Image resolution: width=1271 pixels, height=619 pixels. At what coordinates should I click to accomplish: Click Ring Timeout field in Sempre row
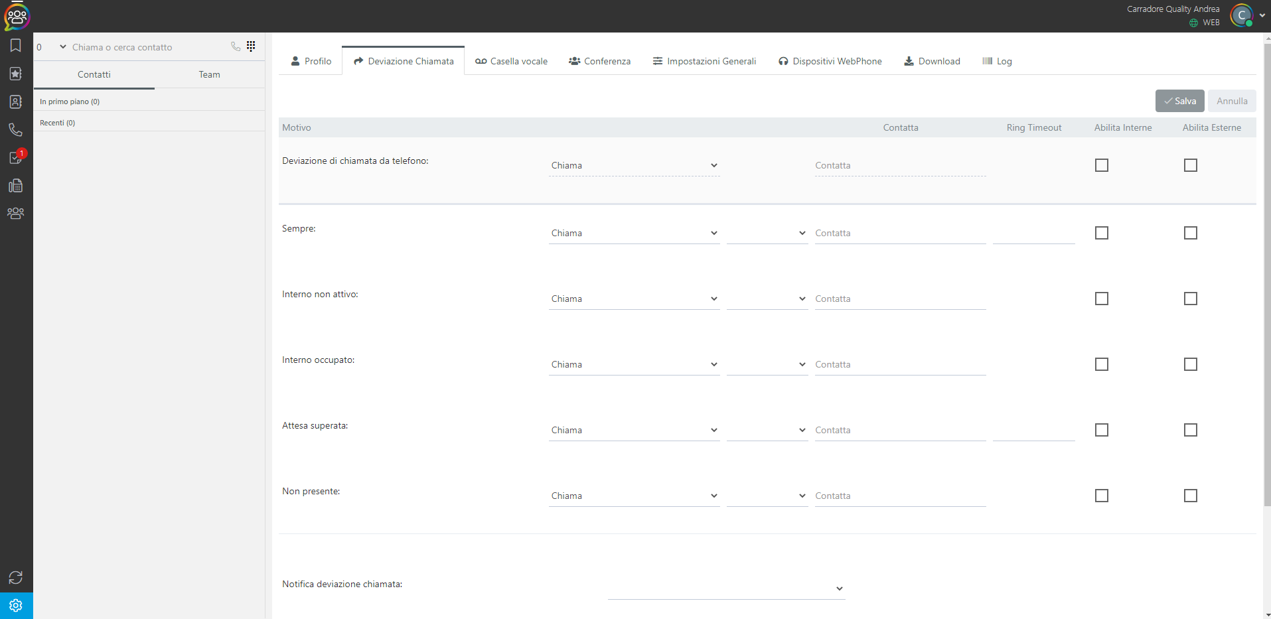point(1034,233)
